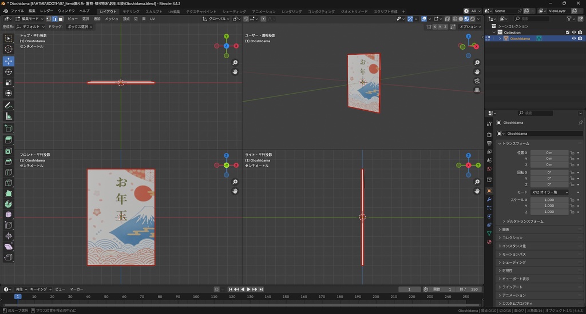Select the Move tool in the toolbar
The image size is (586, 314).
click(9, 61)
